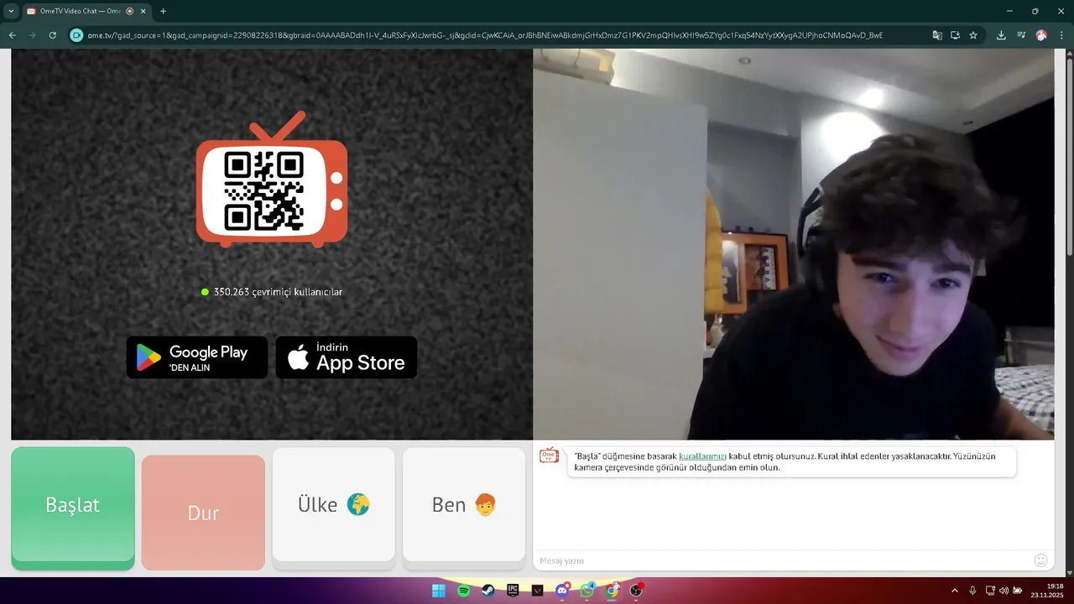
Task: Click the translate page icon
Action: [937, 35]
